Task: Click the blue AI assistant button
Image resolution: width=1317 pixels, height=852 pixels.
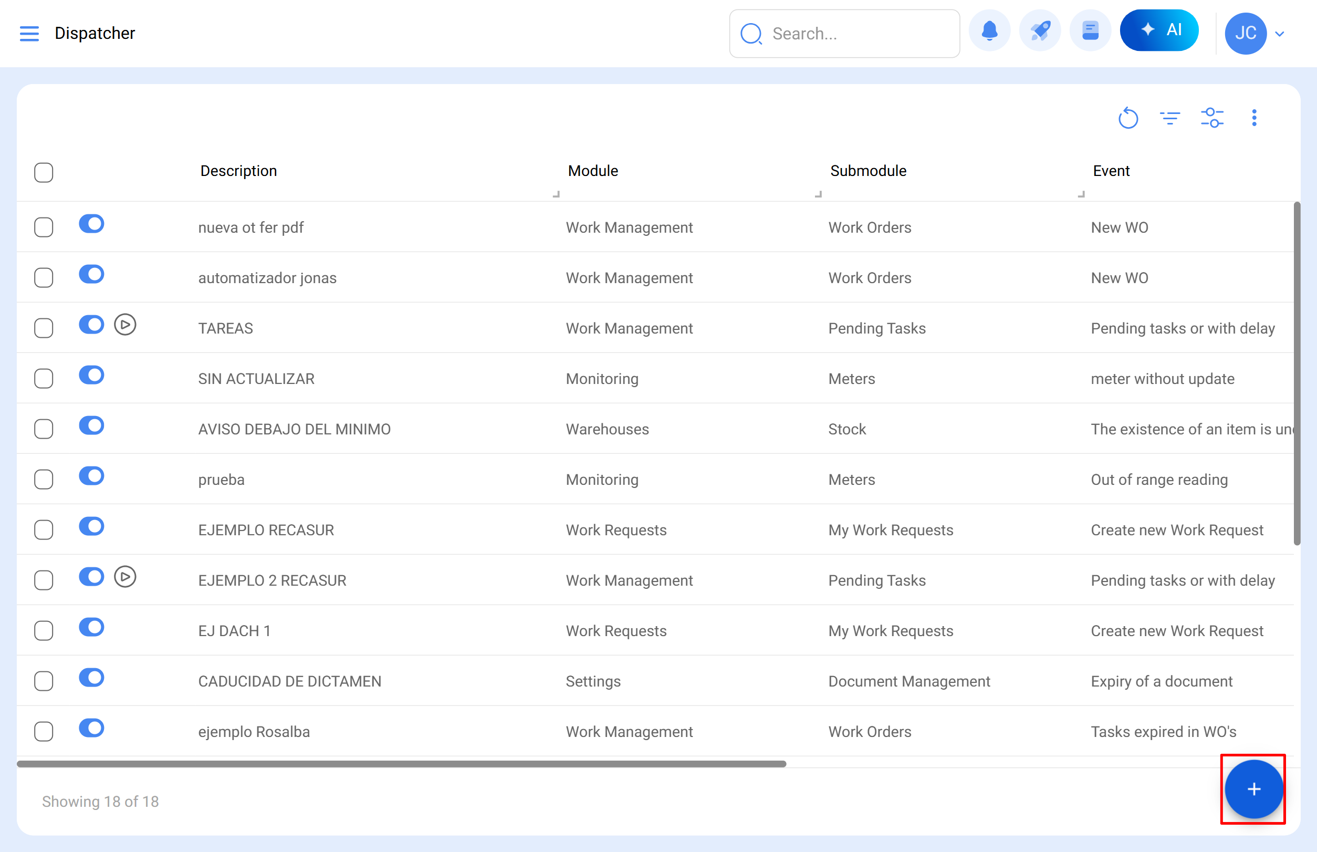Action: coord(1159,30)
